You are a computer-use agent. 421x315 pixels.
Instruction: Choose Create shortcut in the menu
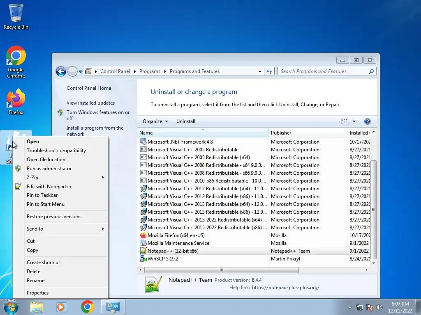[61, 262]
